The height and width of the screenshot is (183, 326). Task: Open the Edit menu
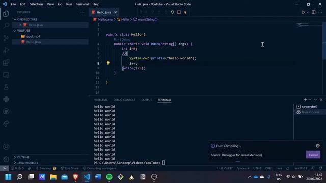[22, 4]
